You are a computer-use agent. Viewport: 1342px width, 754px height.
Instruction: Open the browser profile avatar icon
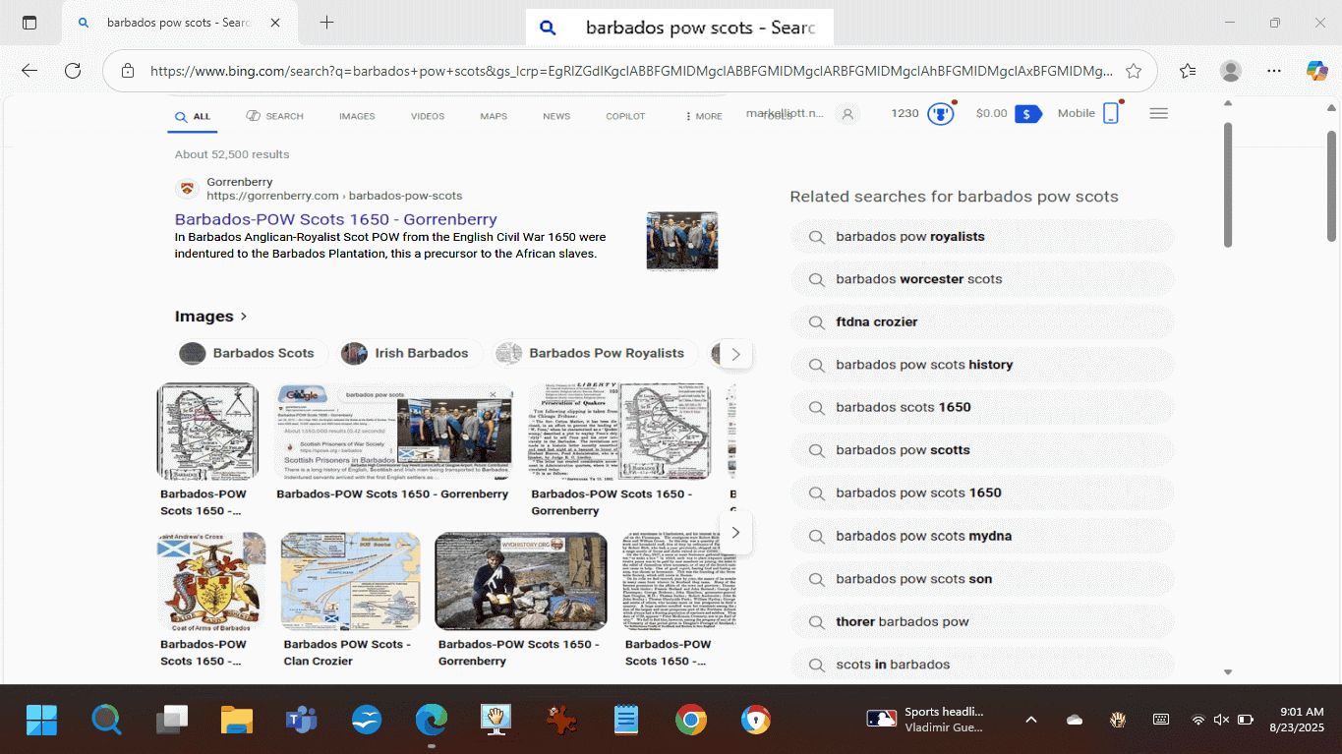tap(1230, 71)
